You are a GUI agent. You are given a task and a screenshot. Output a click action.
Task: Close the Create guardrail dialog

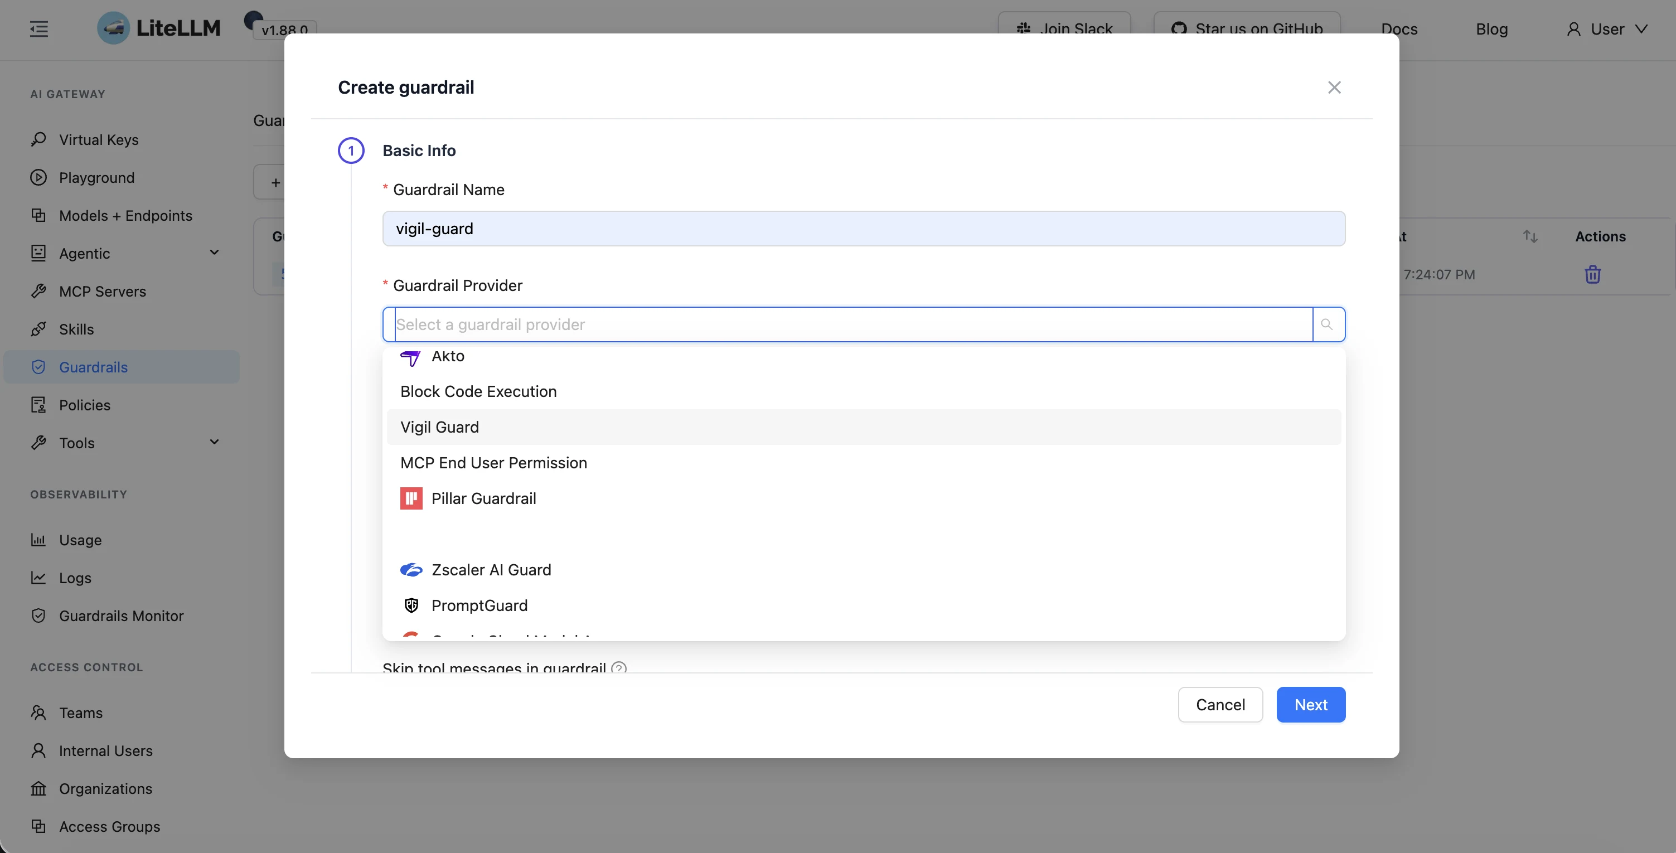click(x=1334, y=87)
